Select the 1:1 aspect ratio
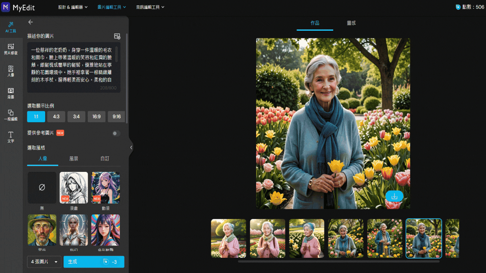This screenshot has height=273, width=486. (x=36, y=117)
